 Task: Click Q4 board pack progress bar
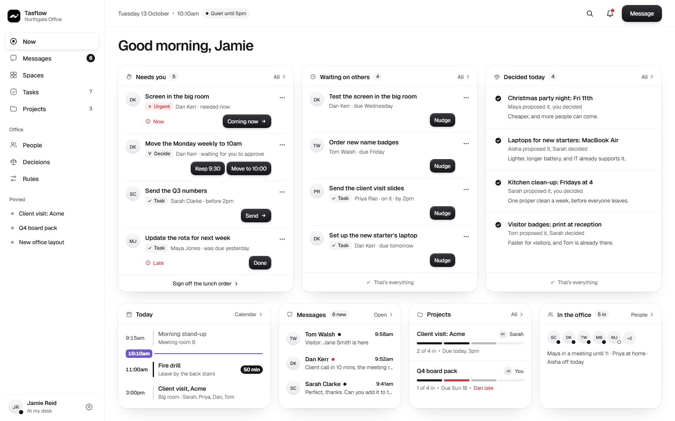pyautogui.click(x=470, y=380)
